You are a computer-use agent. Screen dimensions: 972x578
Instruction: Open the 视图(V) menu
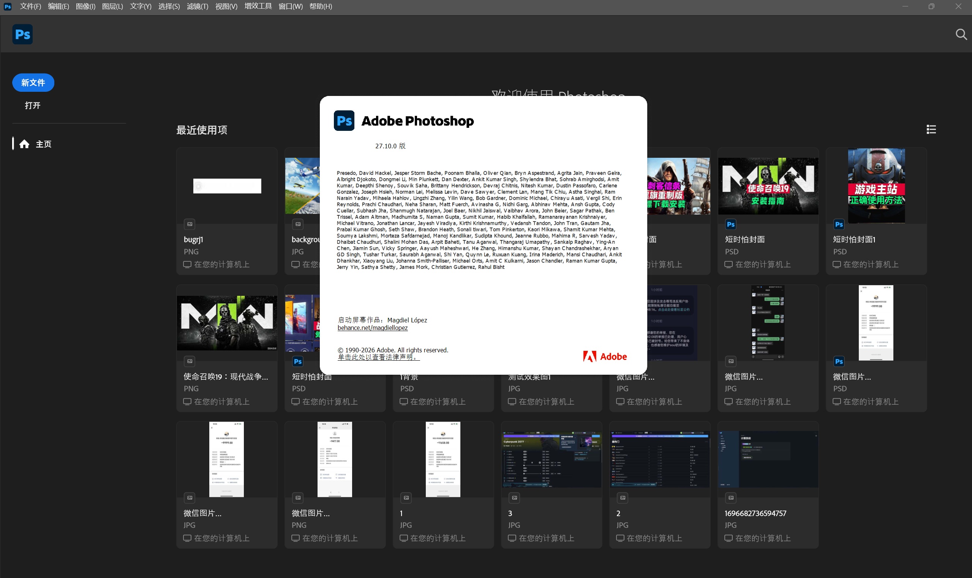(x=226, y=6)
